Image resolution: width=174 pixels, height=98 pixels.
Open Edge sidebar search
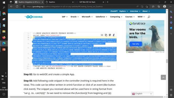(x=171, y=12)
